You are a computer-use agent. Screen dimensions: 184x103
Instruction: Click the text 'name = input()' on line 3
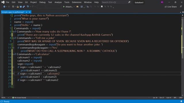click(24, 22)
